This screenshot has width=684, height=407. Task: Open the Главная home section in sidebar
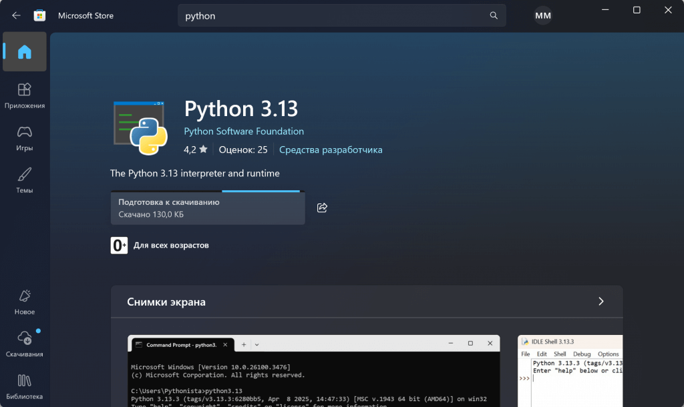click(24, 51)
